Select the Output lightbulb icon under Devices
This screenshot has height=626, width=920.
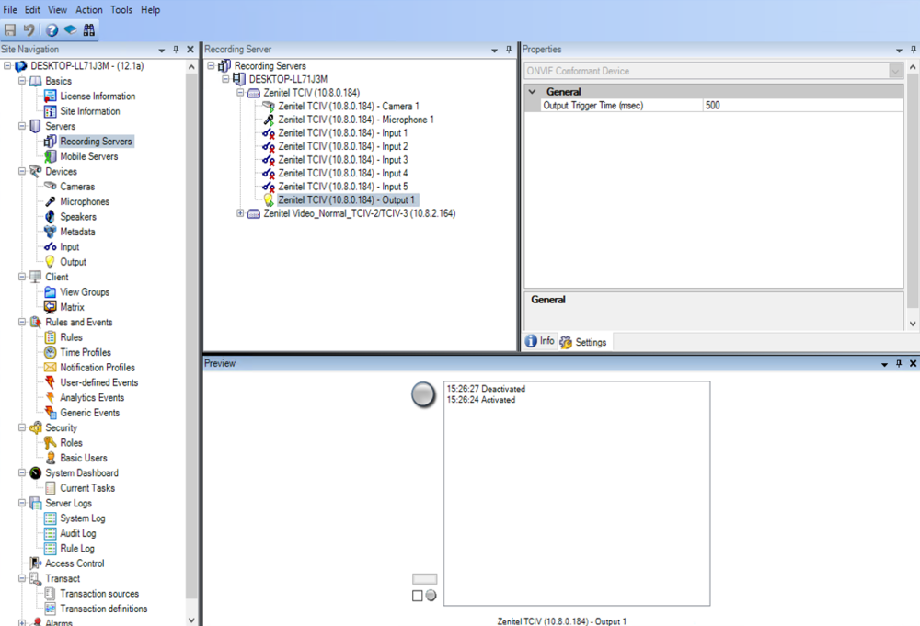tap(51, 262)
